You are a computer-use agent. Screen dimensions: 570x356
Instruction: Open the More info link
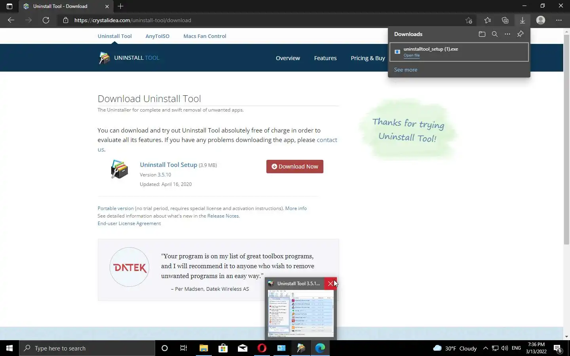click(x=296, y=208)
